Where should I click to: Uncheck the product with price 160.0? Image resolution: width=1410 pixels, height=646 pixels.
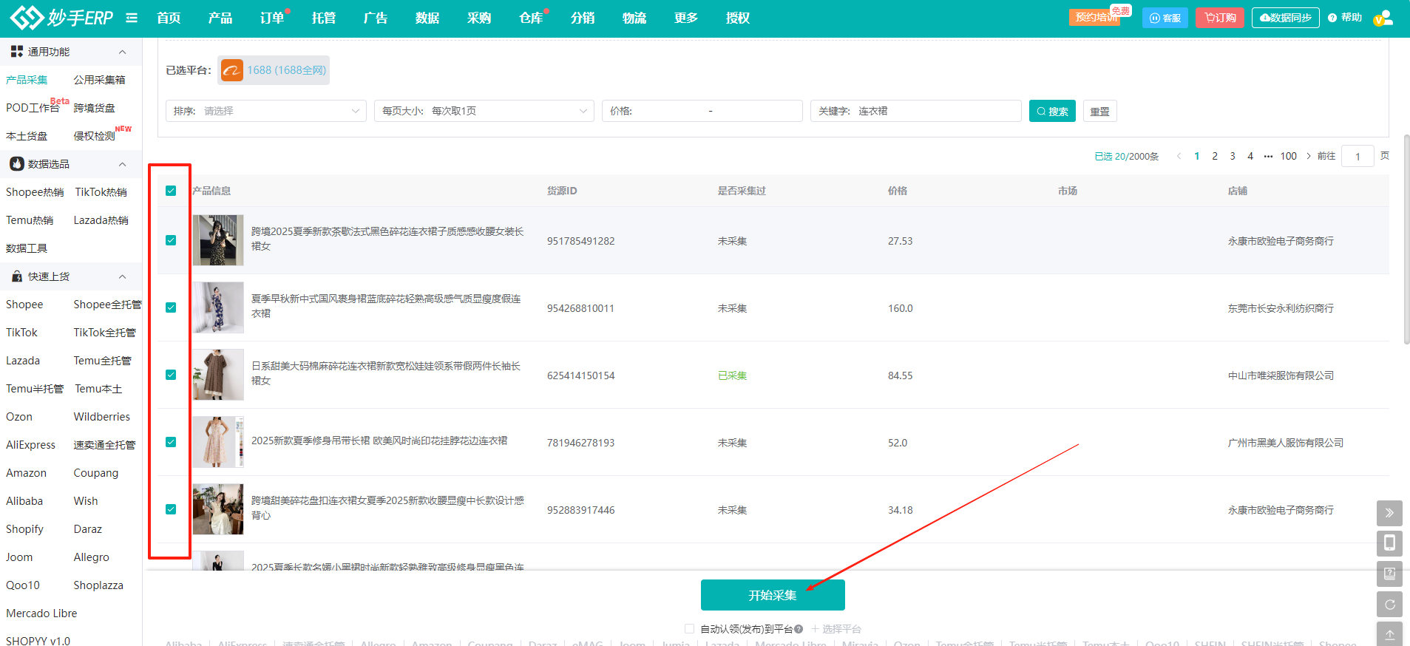point(171,307)
